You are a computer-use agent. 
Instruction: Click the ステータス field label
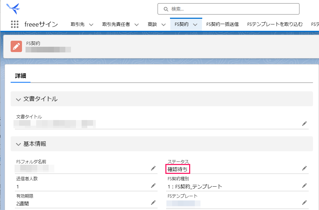[178, 161]
